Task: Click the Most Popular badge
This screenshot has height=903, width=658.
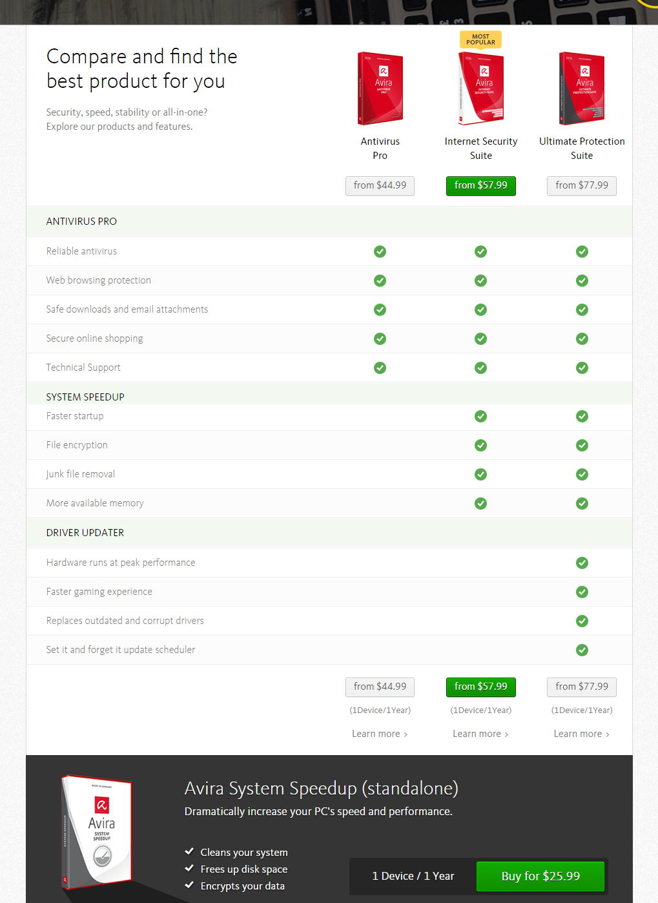Action: click(x=481, y=39)
